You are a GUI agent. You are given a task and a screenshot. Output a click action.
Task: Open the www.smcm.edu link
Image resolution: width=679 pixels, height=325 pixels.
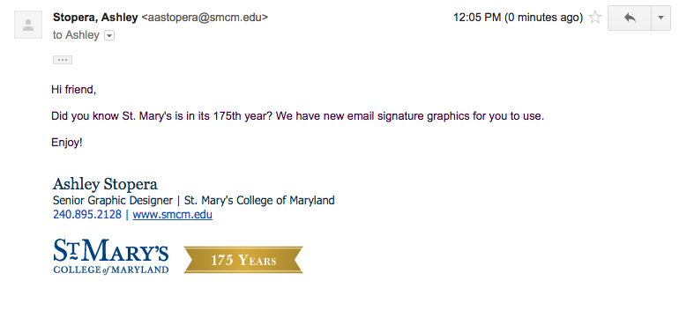[172, 215]
